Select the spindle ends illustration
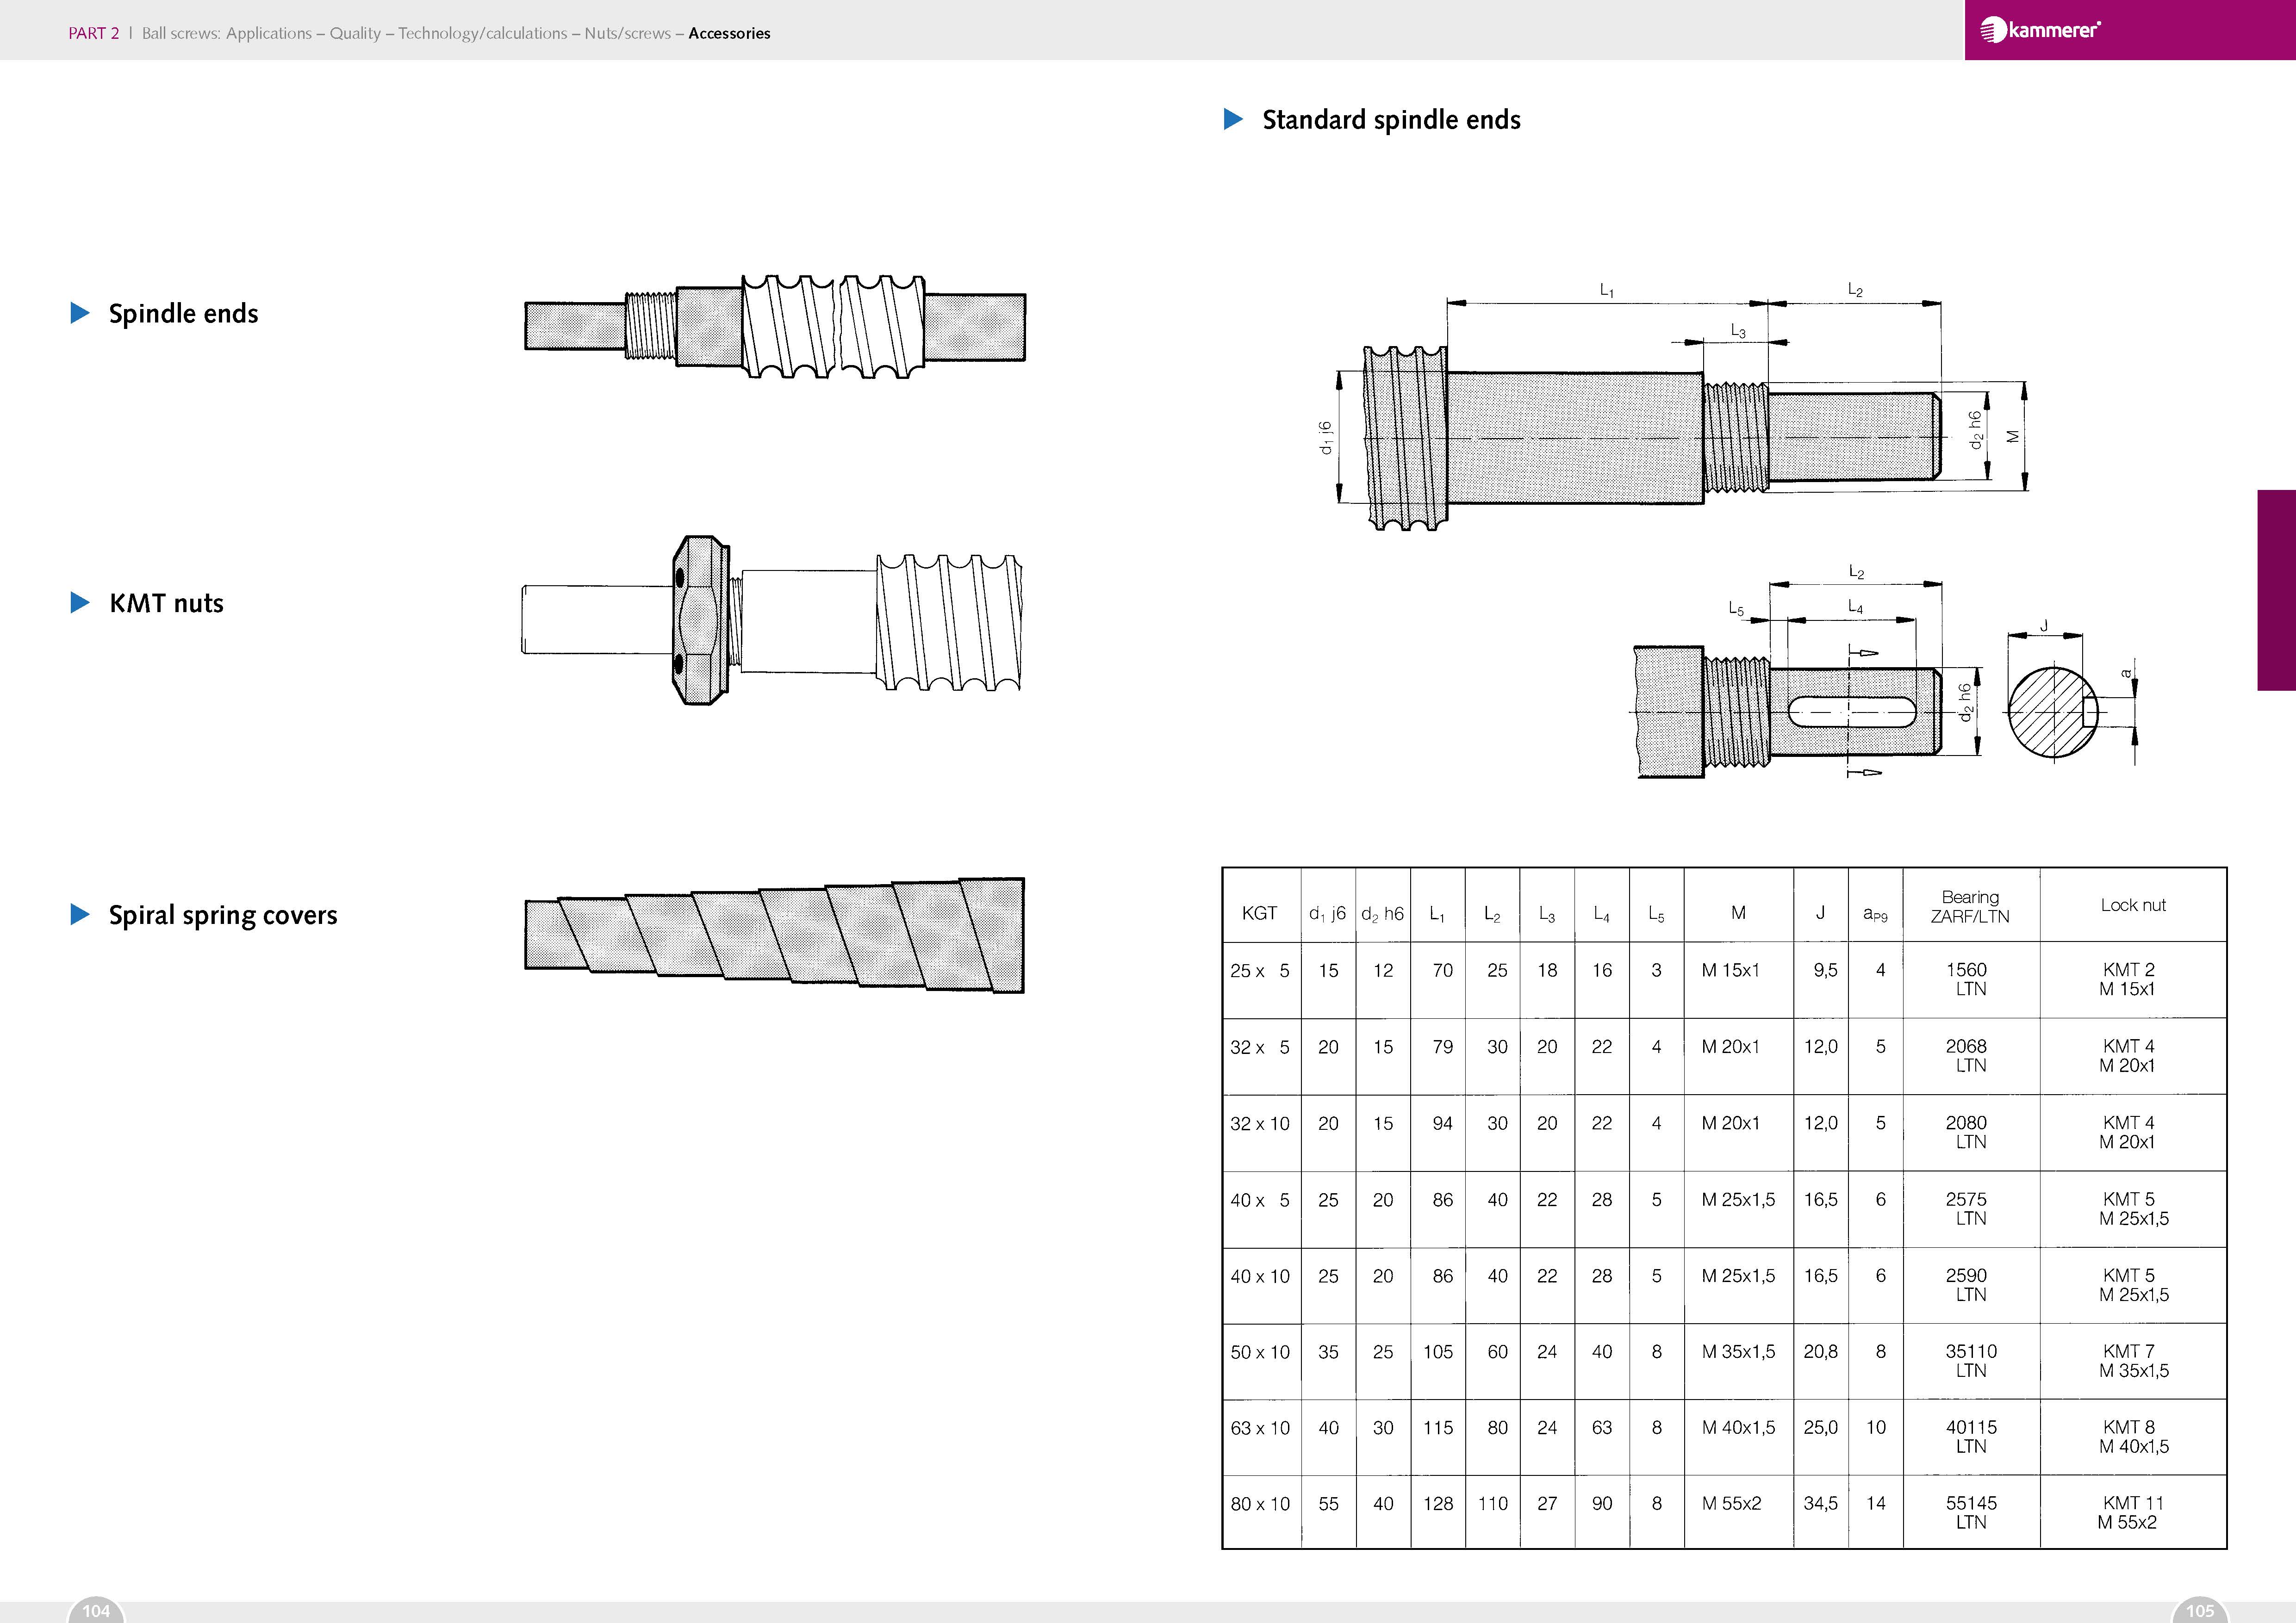This screenshot has height=1623, width=2296. [775, 326]
